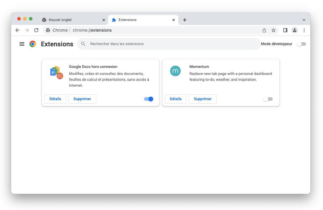Viewport: 323px width, 210px height.
Task: Click the Extensions page heading
Action: coord(57,44)
